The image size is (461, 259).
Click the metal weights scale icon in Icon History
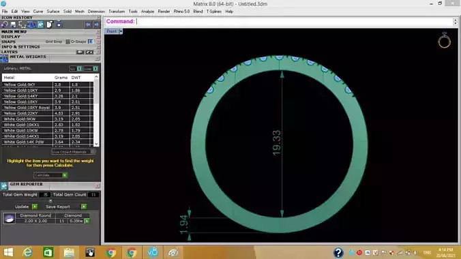31,25
